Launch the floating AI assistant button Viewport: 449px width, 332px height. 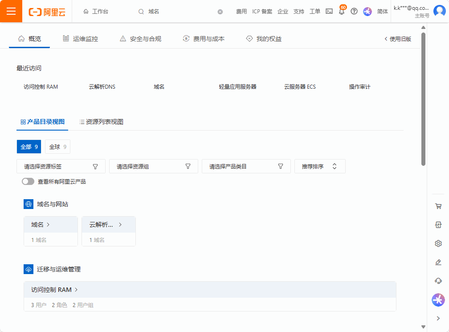tap(438, 300)
